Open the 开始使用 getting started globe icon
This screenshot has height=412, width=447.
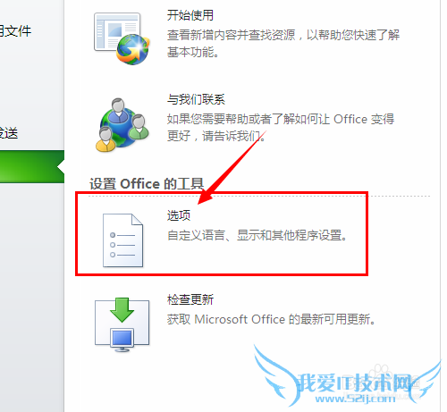tap(122, 38)
